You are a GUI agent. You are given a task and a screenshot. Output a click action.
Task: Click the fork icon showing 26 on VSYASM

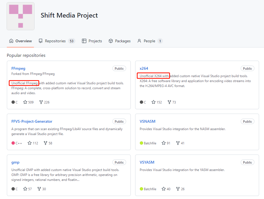(178, 189)
